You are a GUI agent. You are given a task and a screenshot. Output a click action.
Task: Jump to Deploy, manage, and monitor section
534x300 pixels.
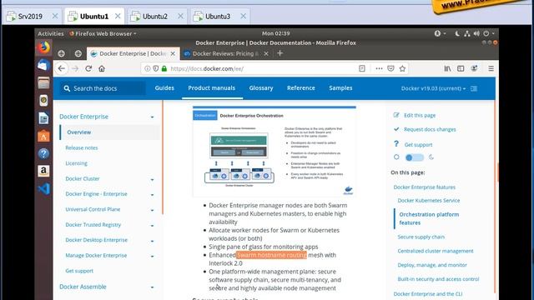(x=432, y=265)
